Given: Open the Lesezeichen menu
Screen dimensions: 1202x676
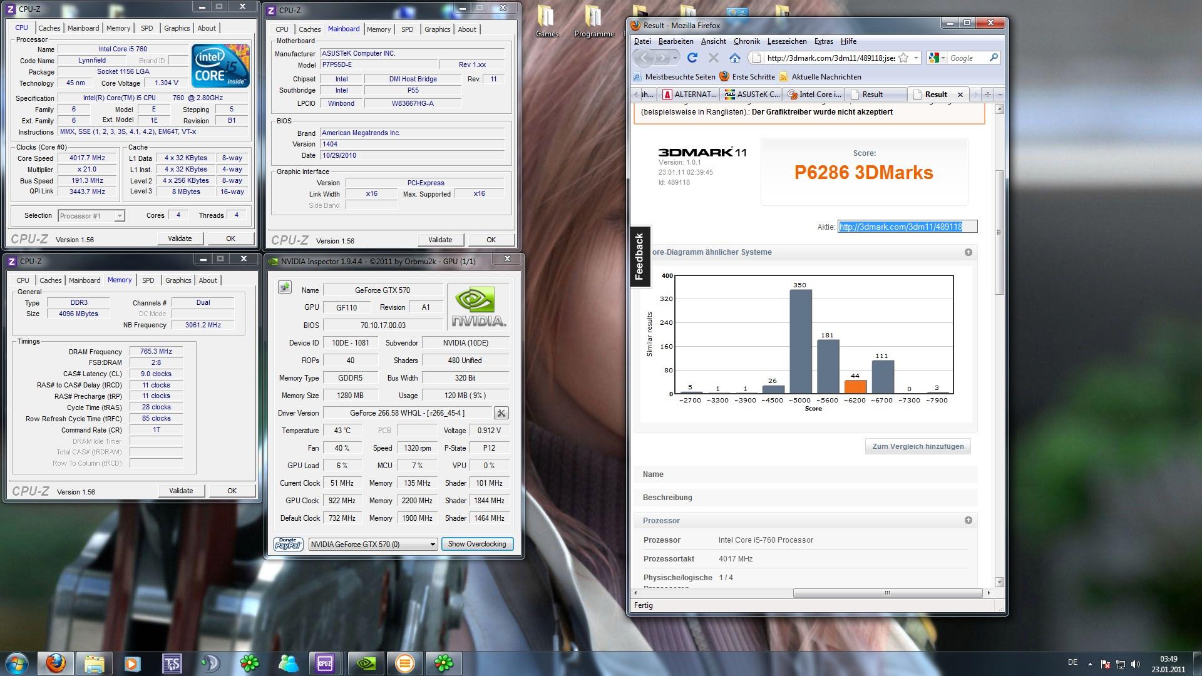Looking at the screenshot, I should click(787, 41).
